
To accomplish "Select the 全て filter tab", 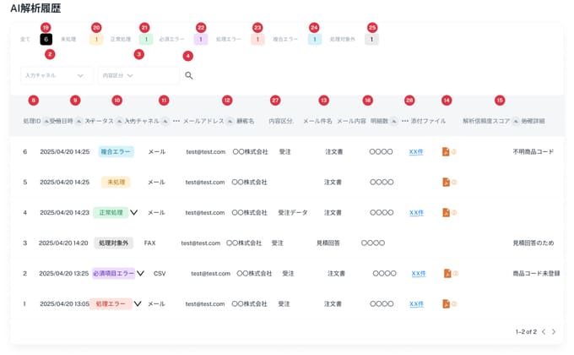I will click(25, 40).
